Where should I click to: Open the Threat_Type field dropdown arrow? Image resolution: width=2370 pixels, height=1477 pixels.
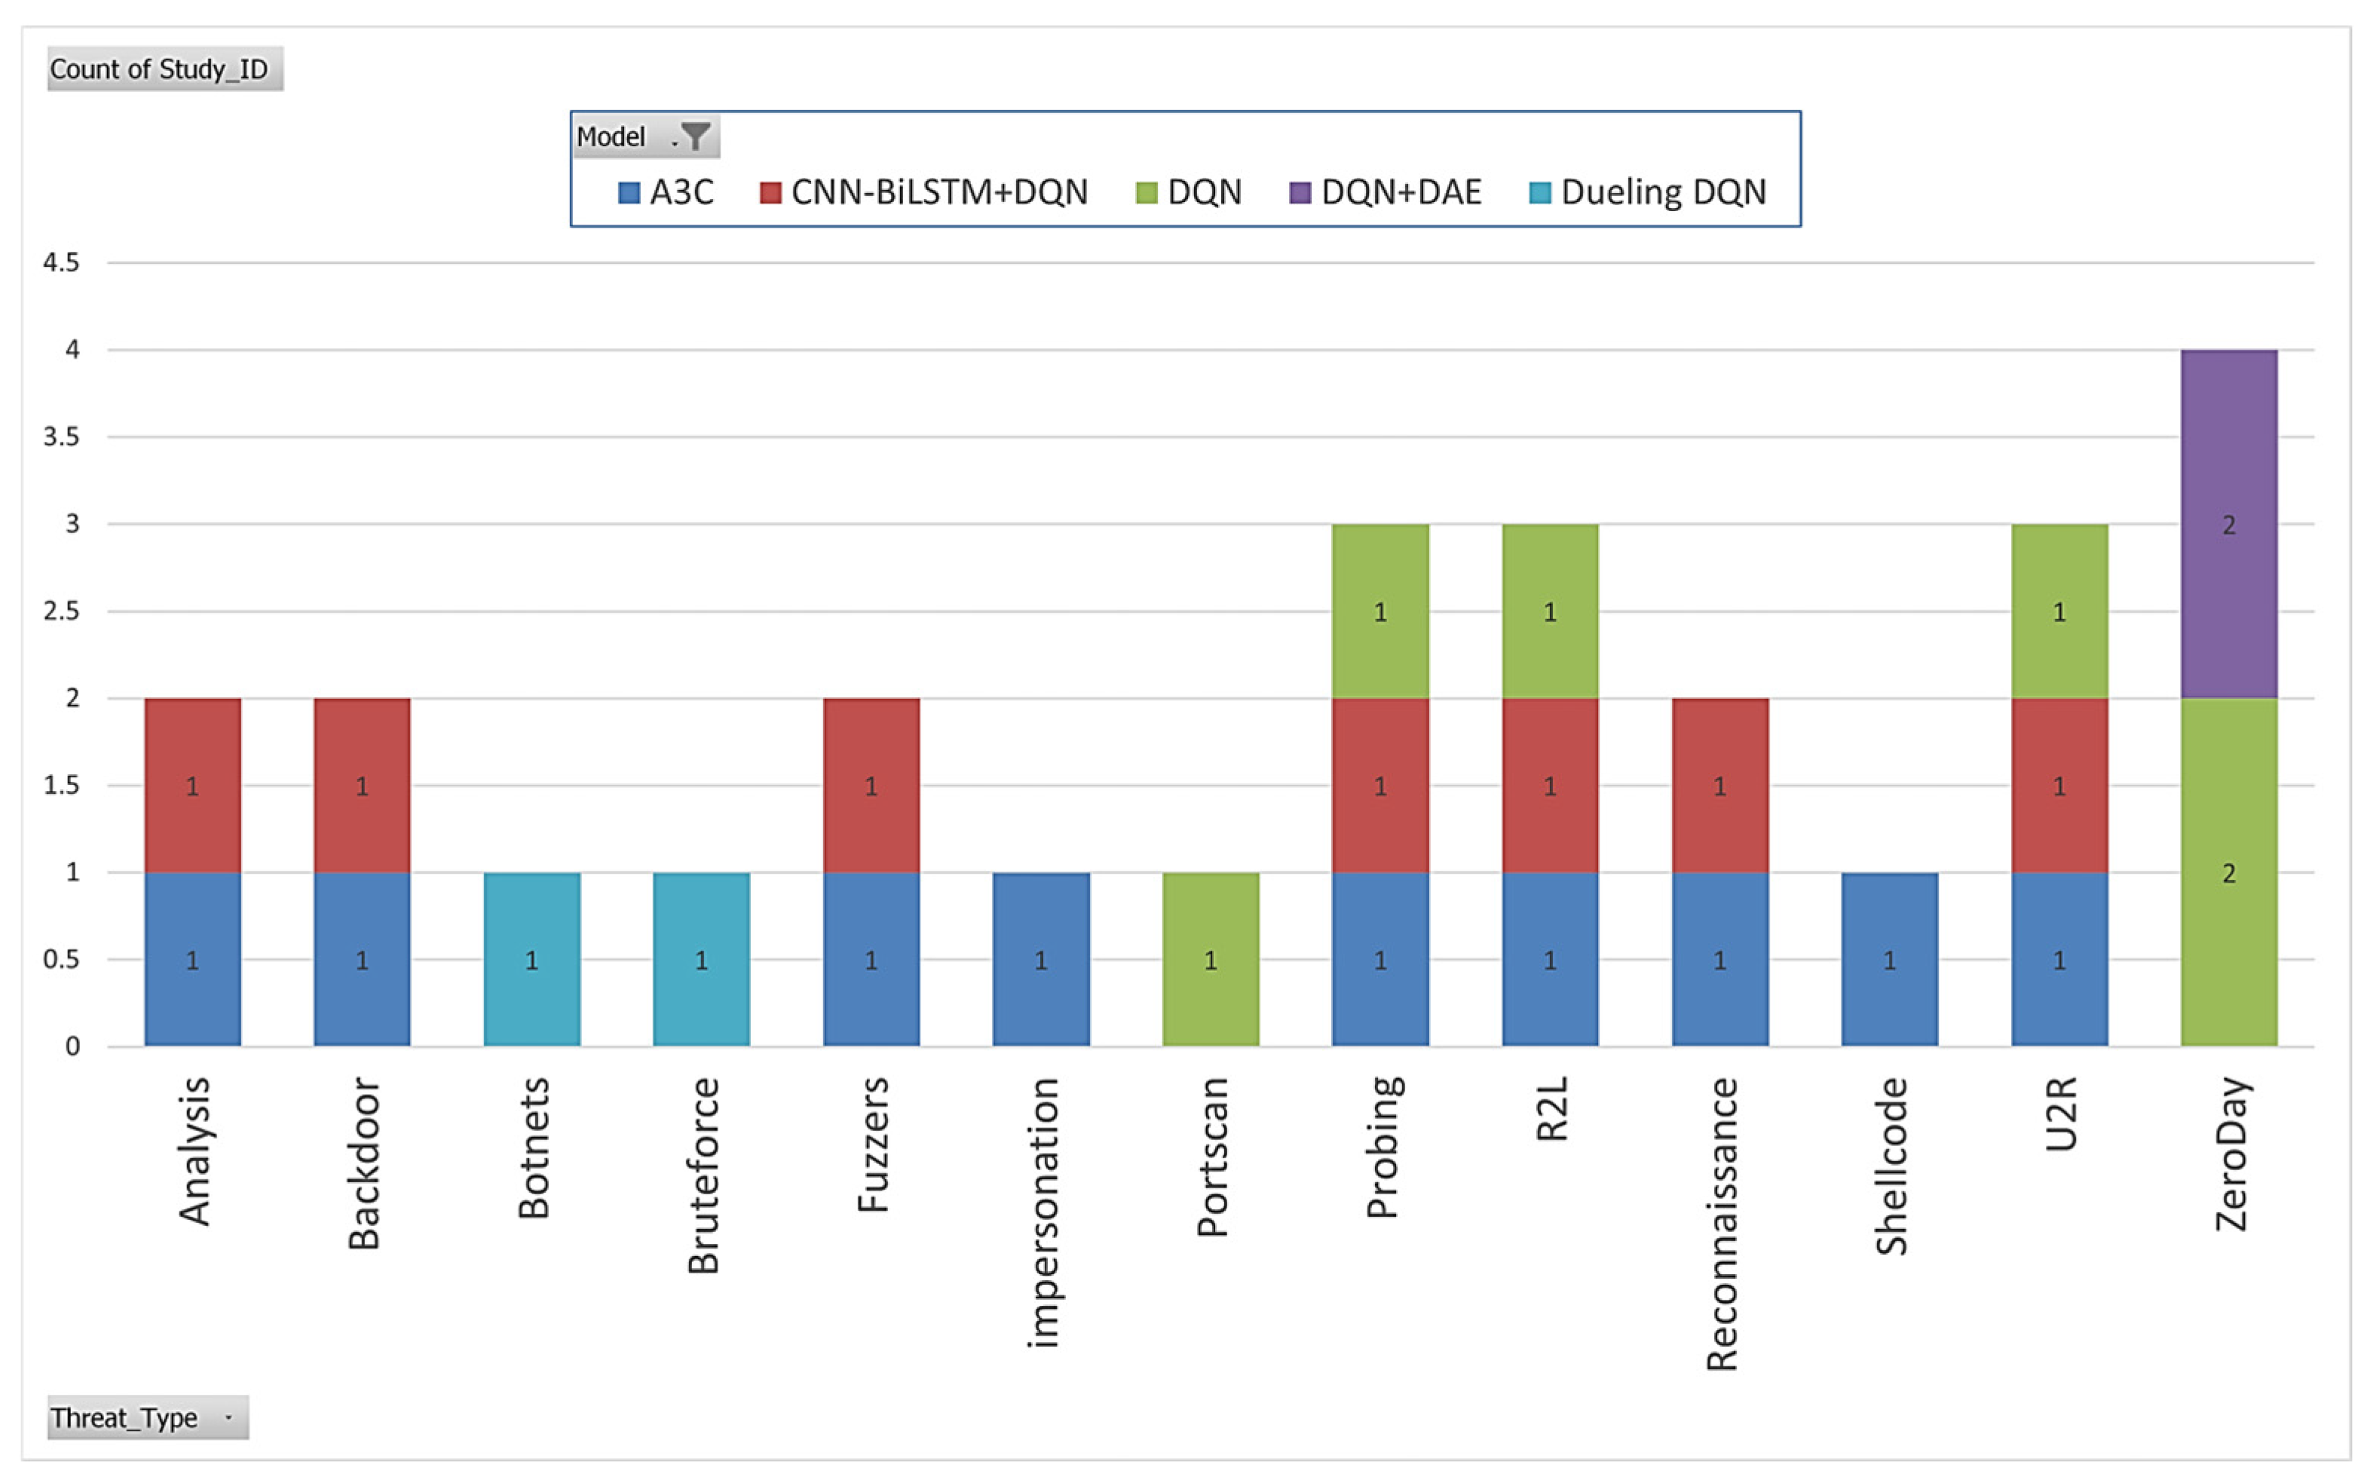(228, 1417)
